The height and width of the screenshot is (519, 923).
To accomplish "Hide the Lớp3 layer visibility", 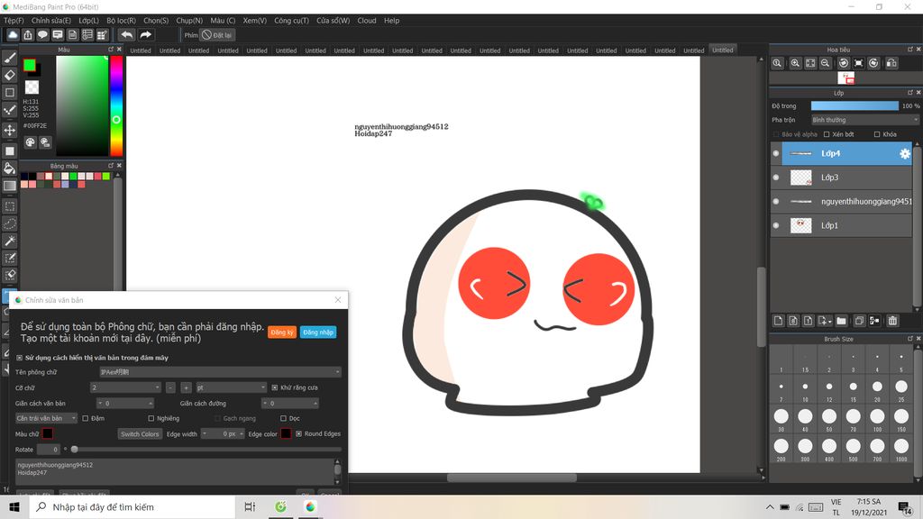I will tap(776, 178).
